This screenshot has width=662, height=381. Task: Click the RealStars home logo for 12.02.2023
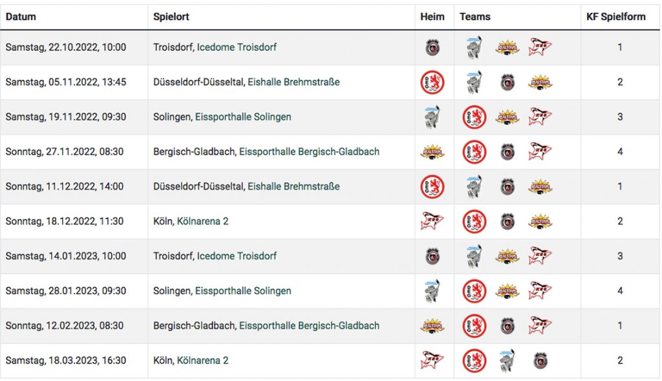pos(432,325)
